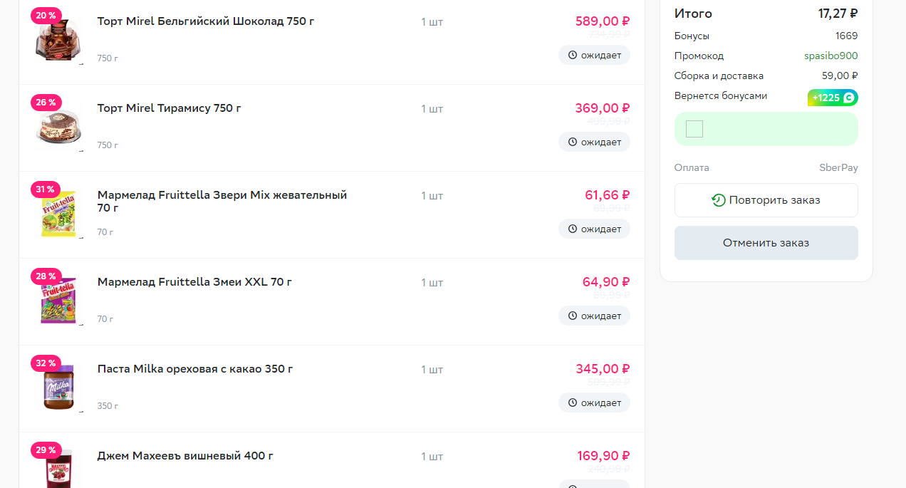Click the +1225 bonus badge

point(833,98)
